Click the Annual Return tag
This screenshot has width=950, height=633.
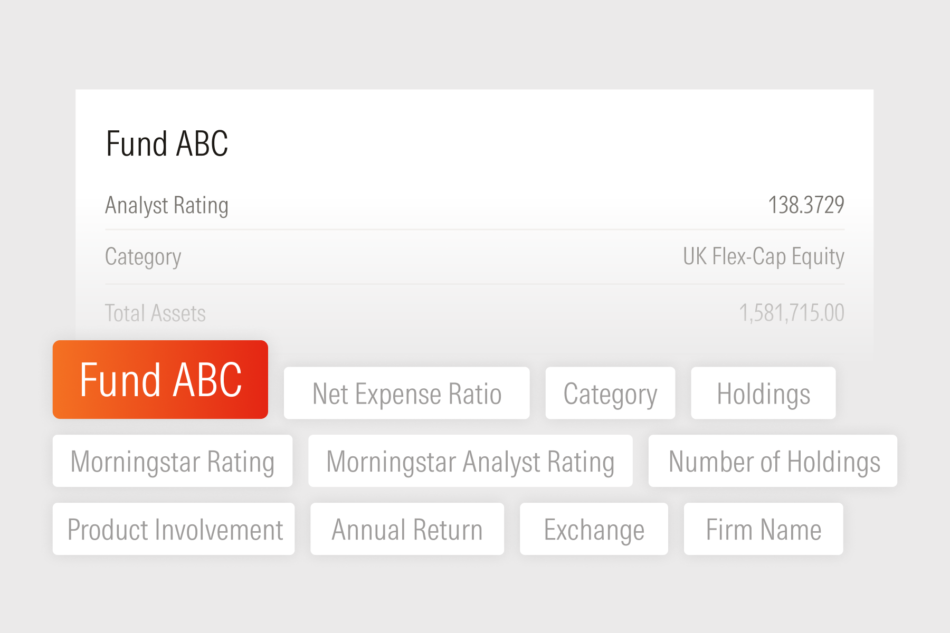(407, 529)
